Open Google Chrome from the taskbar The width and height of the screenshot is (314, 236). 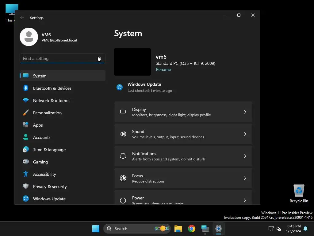coord(192,229)
